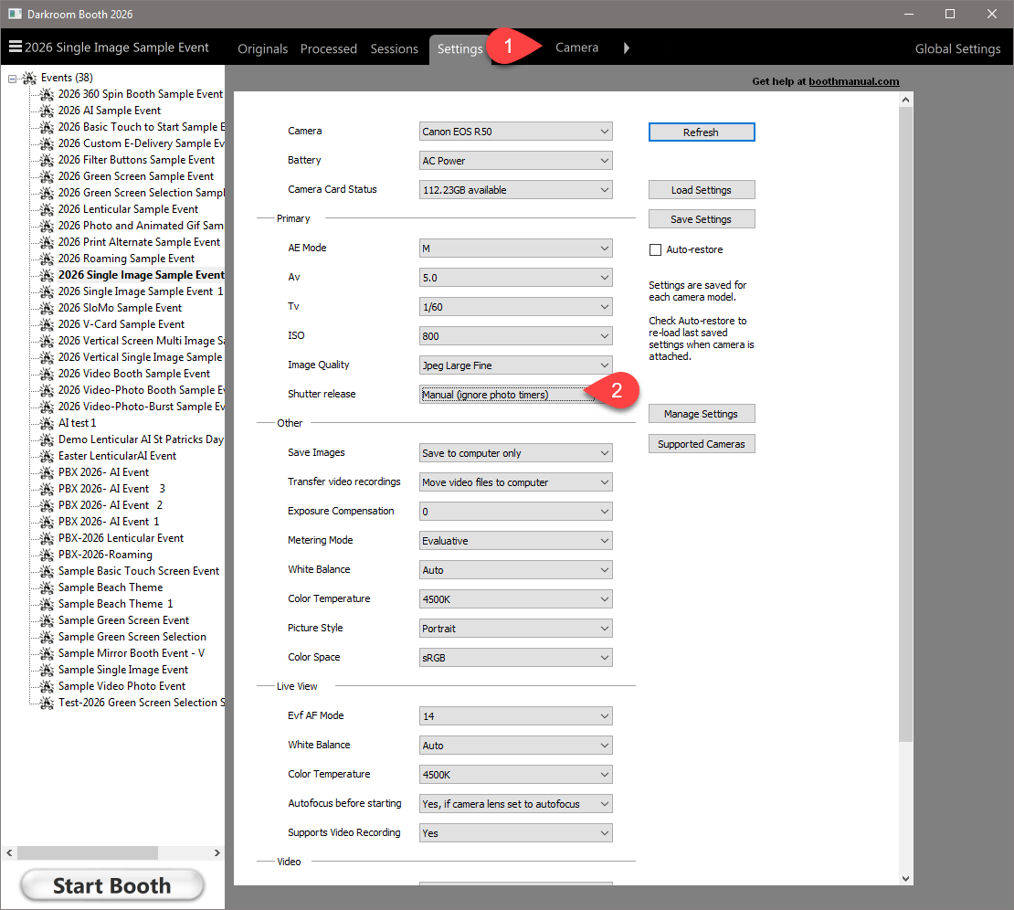Open the boothmanual.com help link
Screen dimensions: 1014x910
pyautogui.click(x=853, y=81)
